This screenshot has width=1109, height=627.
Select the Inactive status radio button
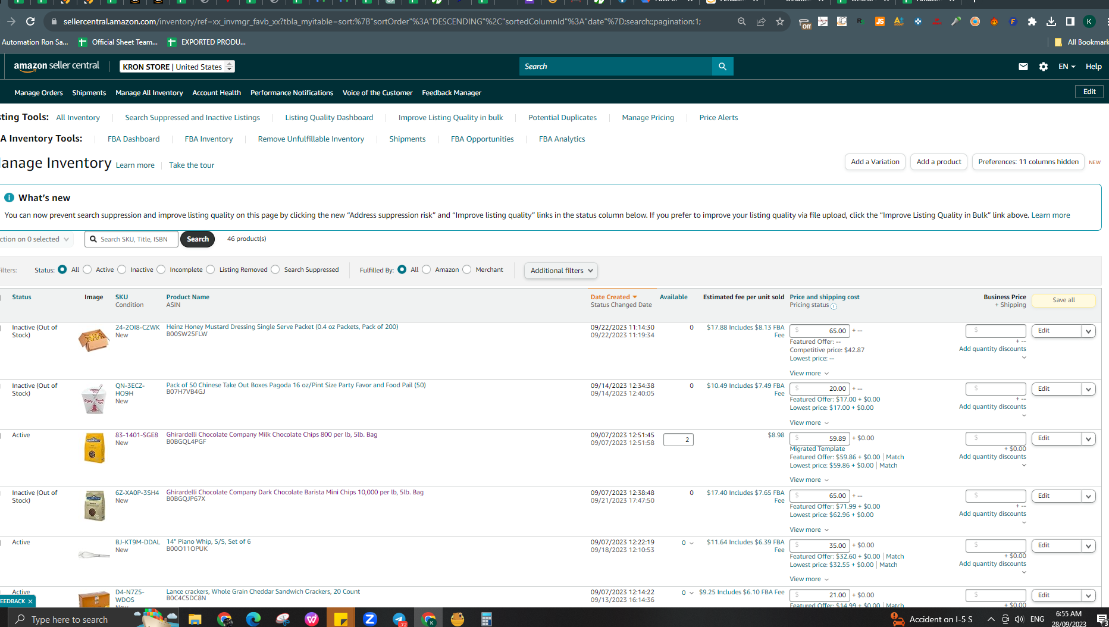(122, 269)
